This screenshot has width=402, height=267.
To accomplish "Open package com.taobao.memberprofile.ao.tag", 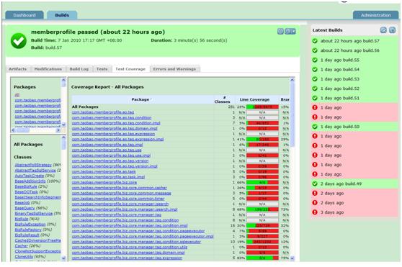I will [103, 112].
